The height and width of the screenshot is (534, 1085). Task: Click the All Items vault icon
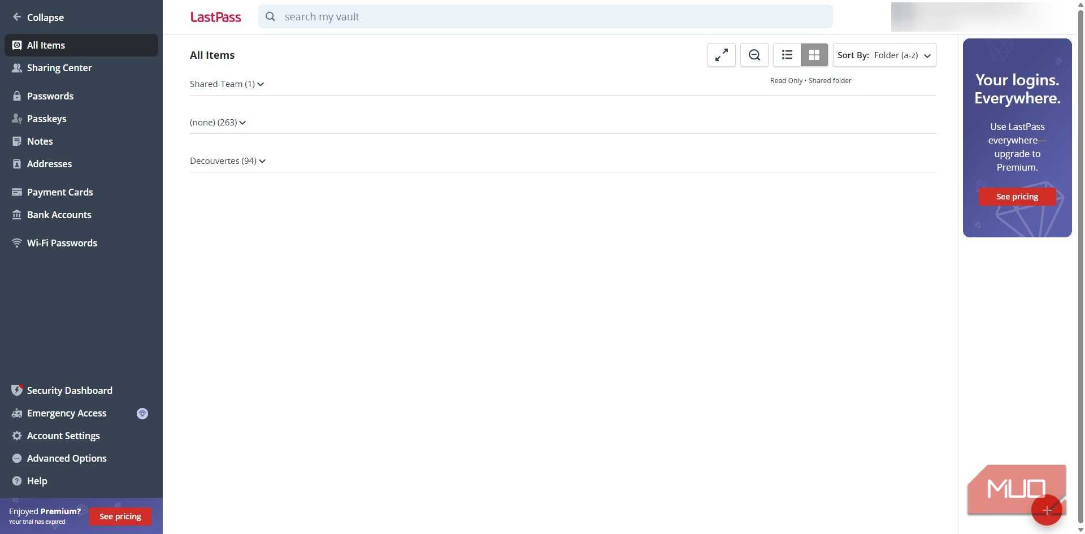(x=17, y=45)
